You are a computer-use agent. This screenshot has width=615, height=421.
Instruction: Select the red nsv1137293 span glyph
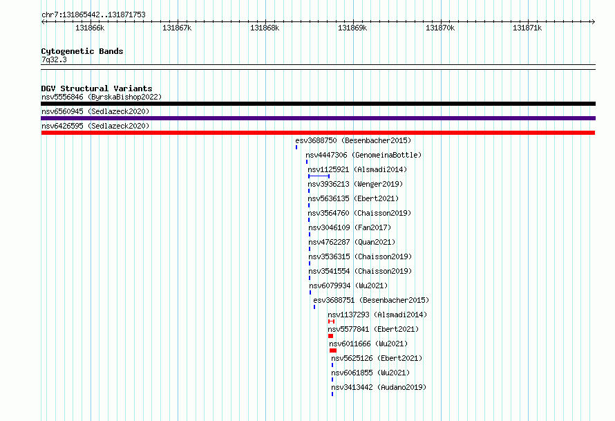332,321
